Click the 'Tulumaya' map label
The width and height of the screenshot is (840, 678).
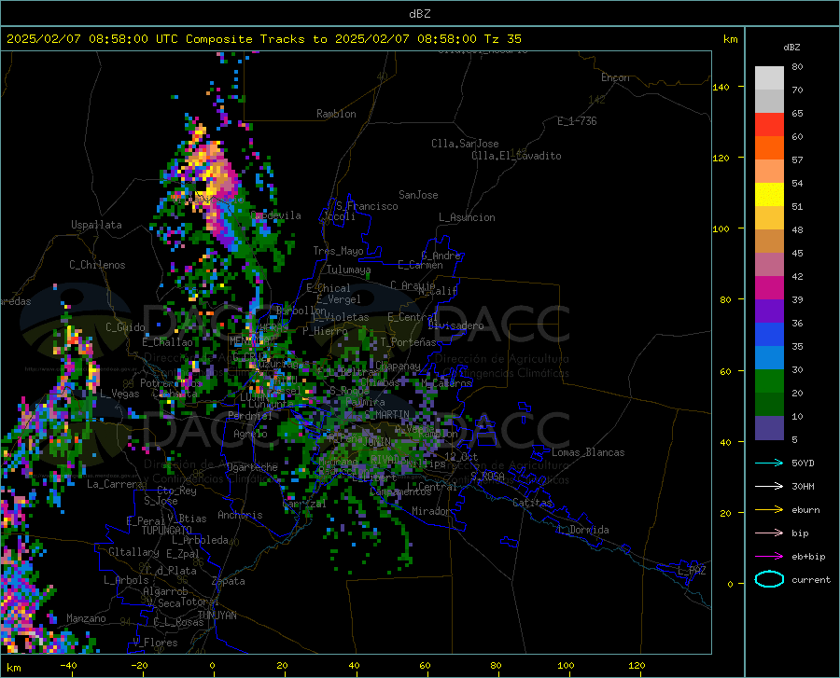click(348, 270)
